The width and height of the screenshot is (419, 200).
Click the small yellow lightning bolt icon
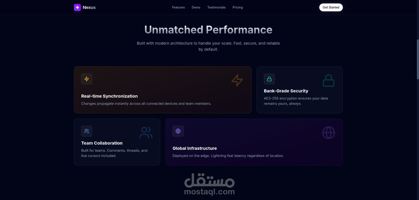(87, 79)
